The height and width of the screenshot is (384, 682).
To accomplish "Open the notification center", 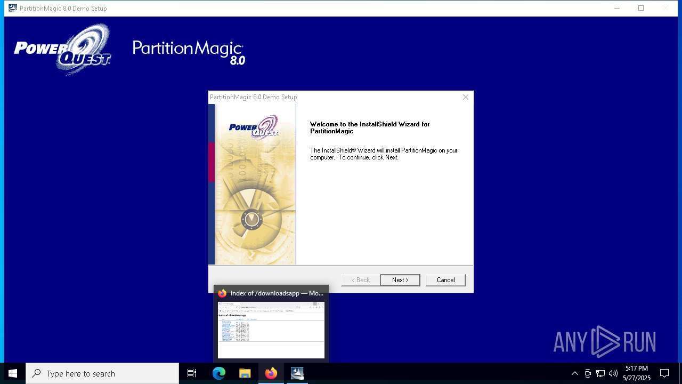I will (x=664, y=373).
